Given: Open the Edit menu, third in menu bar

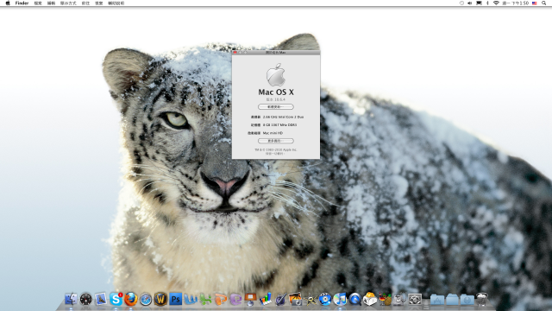Looking at the screenshot, I should point(52,3).
